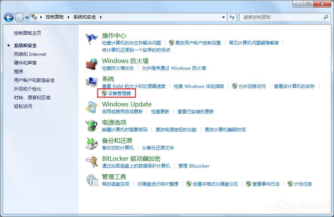Screen dimensions: 334x217
Task: Select 硬件和声音 category
Action: [x=25, y=63]
